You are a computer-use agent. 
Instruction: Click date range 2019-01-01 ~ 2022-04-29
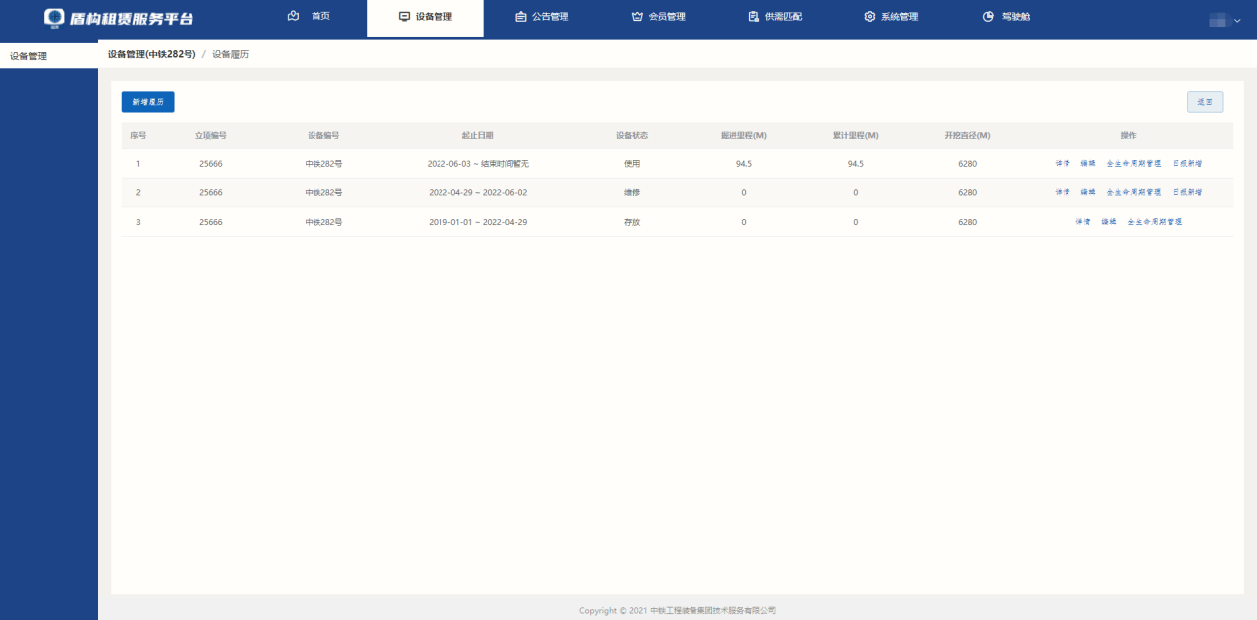click(477, 222)
